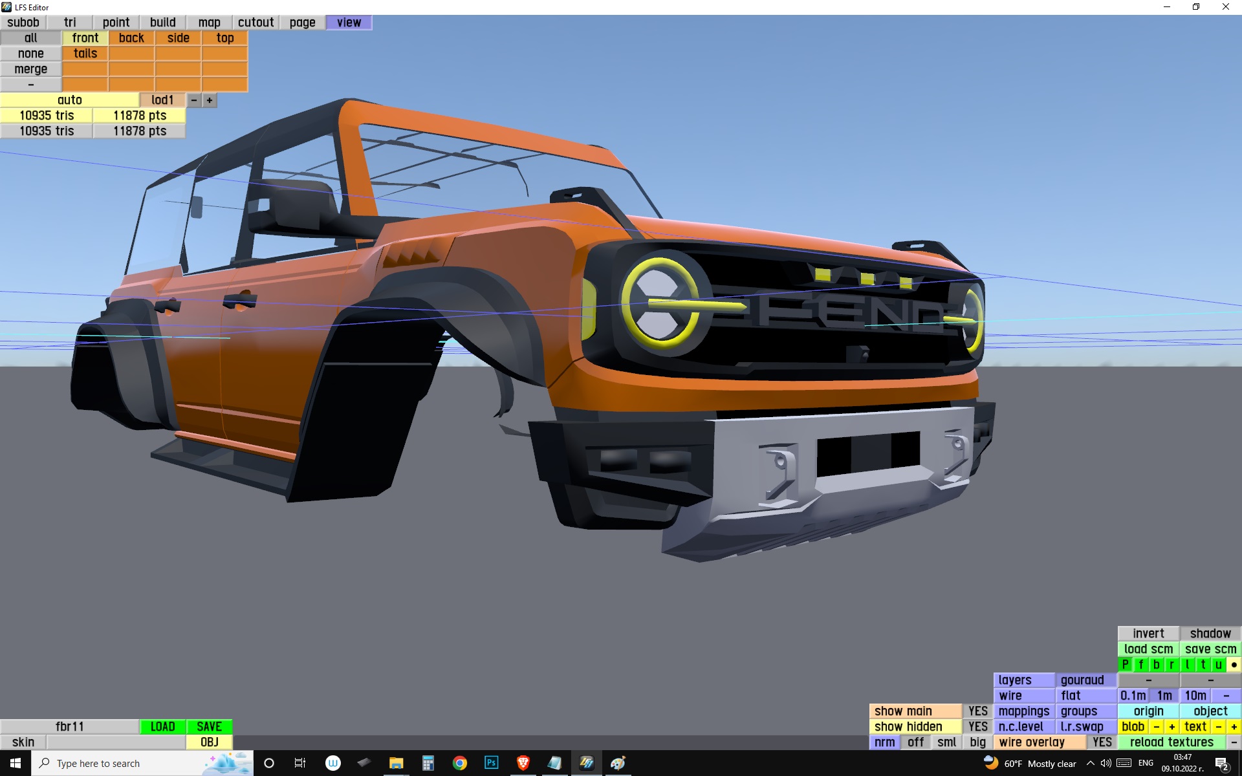This screenshot has height=776, width=1242.
Task: Decrease the lod1 level with minus
Action: pos(193,100)
